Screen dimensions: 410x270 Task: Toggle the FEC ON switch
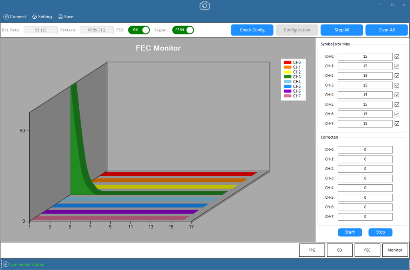pyautogui.click(x=139, y=30)
